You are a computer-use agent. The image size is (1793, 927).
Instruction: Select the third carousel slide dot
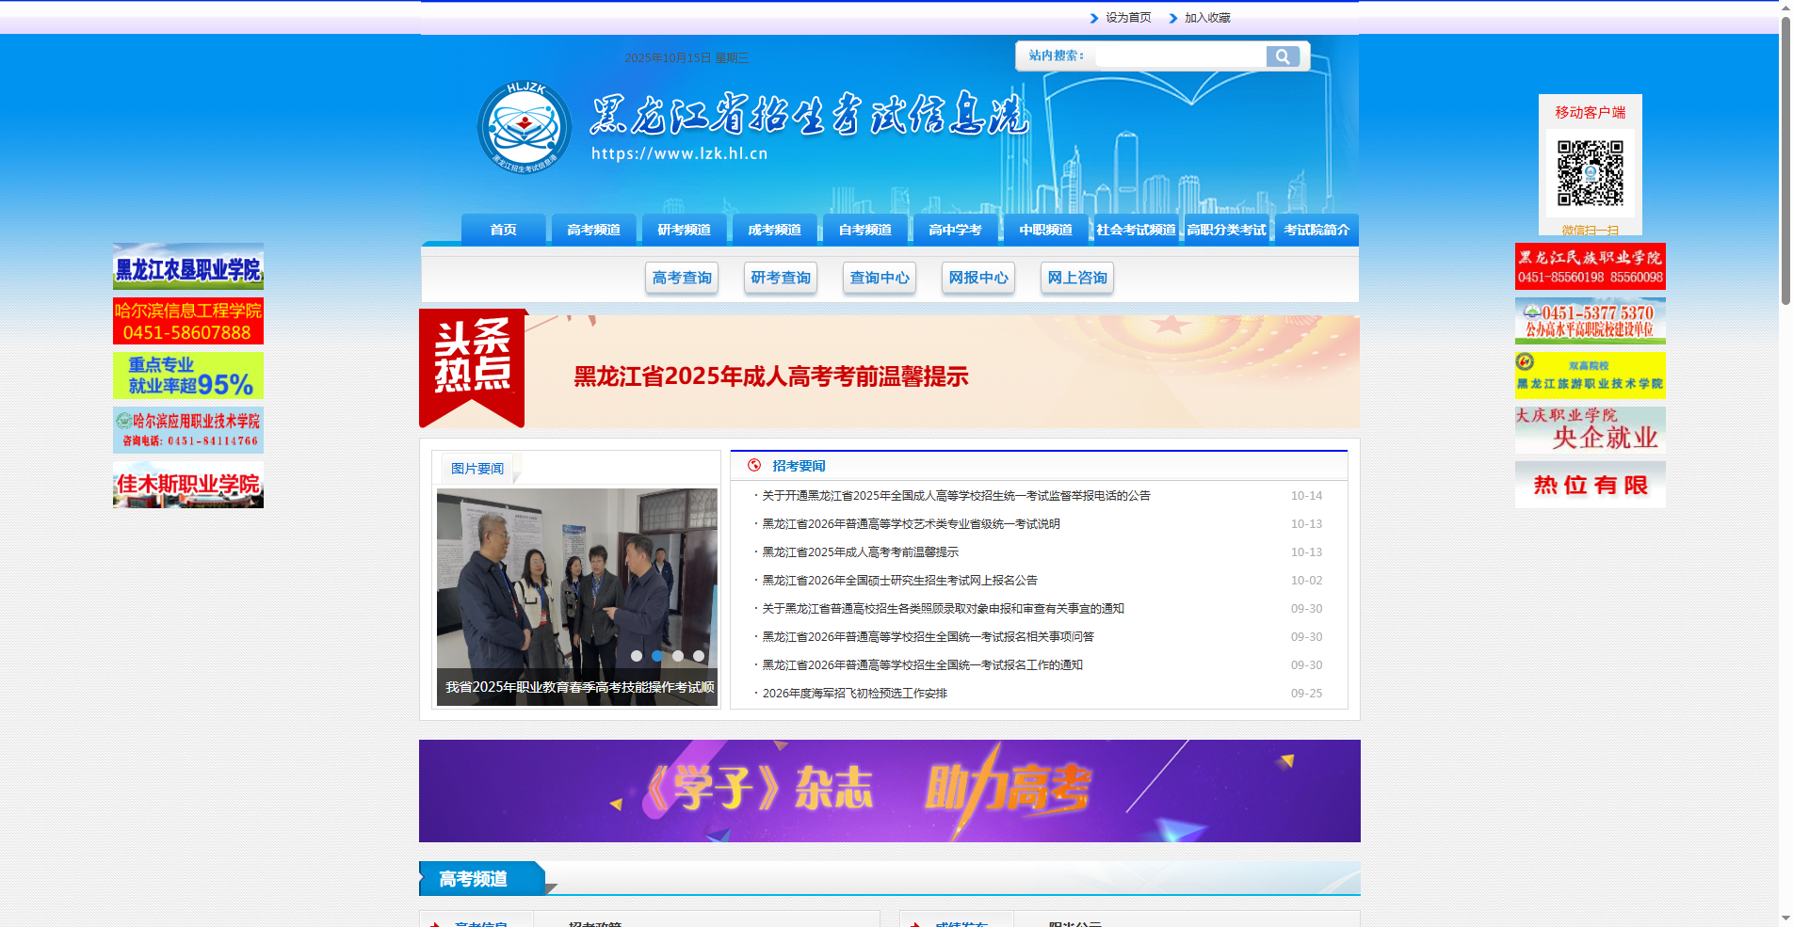coord(680,656)
